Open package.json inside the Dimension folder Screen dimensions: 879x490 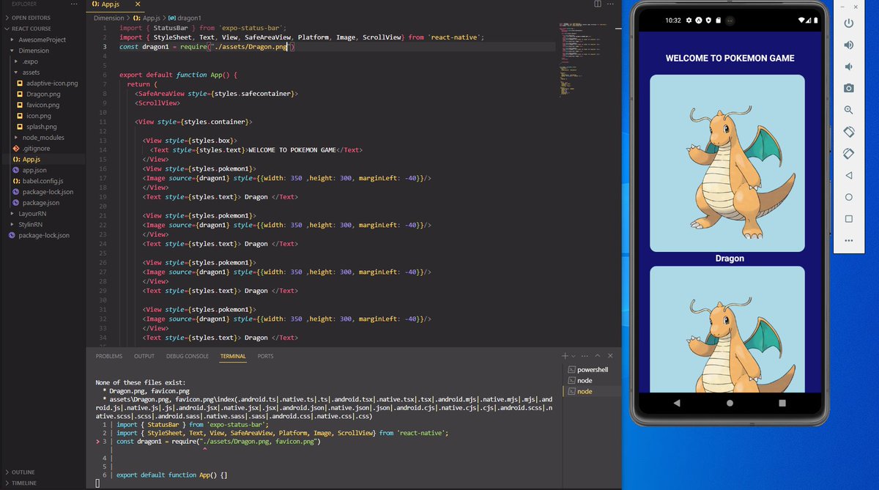41,203
